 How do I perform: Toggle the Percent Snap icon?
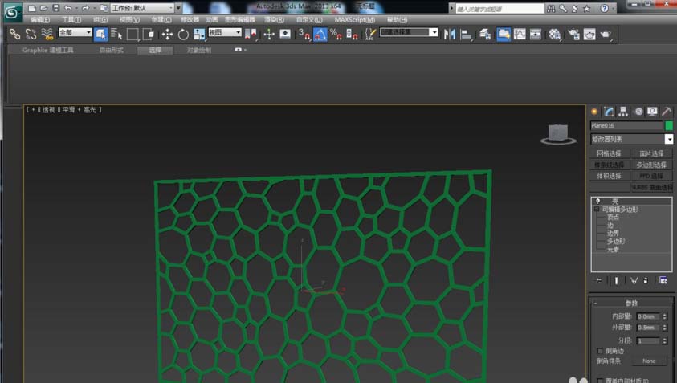336,34
